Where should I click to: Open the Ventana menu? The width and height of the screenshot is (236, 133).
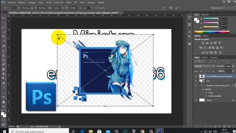click(91, 3)
